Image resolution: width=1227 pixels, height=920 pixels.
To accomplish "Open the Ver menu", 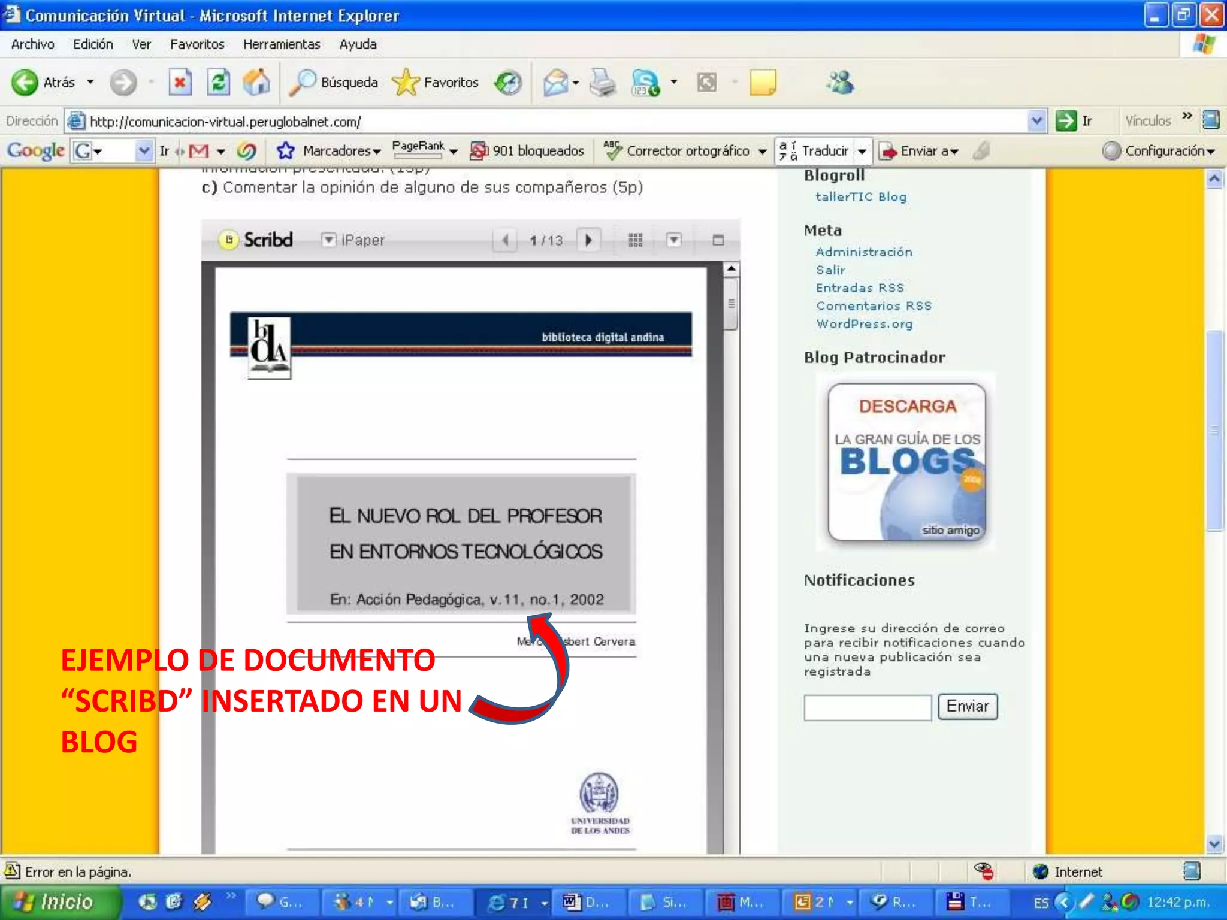I will click(141, 44).
